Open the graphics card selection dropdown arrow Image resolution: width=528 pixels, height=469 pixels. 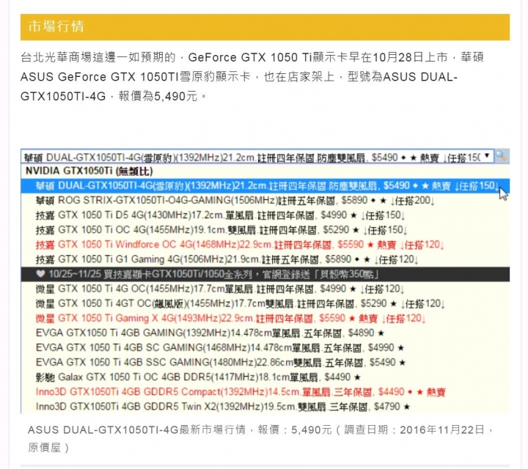click(487, 156)
